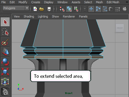Activate the Paint selection tool
The height and width of the screenshot is (97, 129).
5,42
